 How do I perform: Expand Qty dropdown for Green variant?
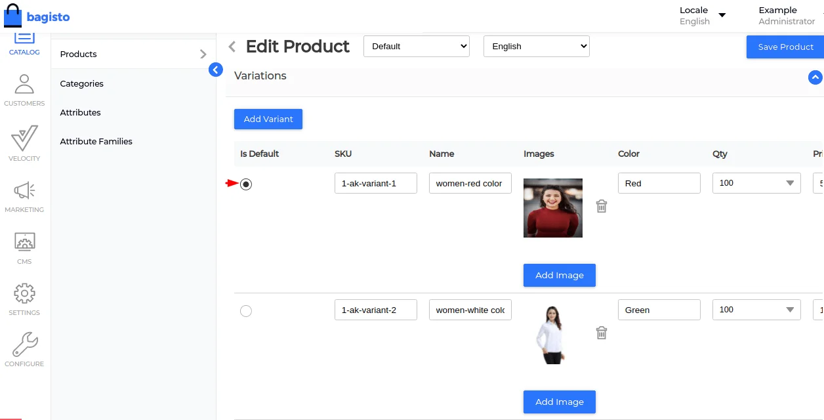[756, 310]
